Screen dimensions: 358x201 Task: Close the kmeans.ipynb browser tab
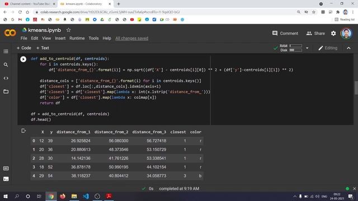[110, 4]
